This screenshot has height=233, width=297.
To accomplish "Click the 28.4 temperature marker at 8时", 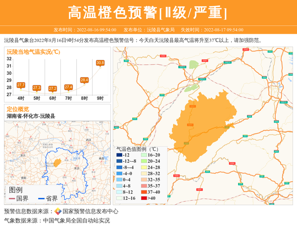I will [84, 80].
